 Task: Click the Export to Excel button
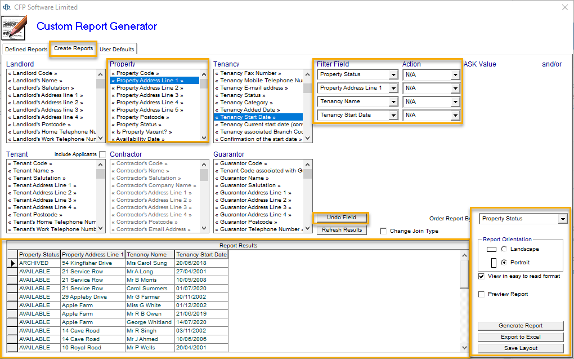point(521,337)
